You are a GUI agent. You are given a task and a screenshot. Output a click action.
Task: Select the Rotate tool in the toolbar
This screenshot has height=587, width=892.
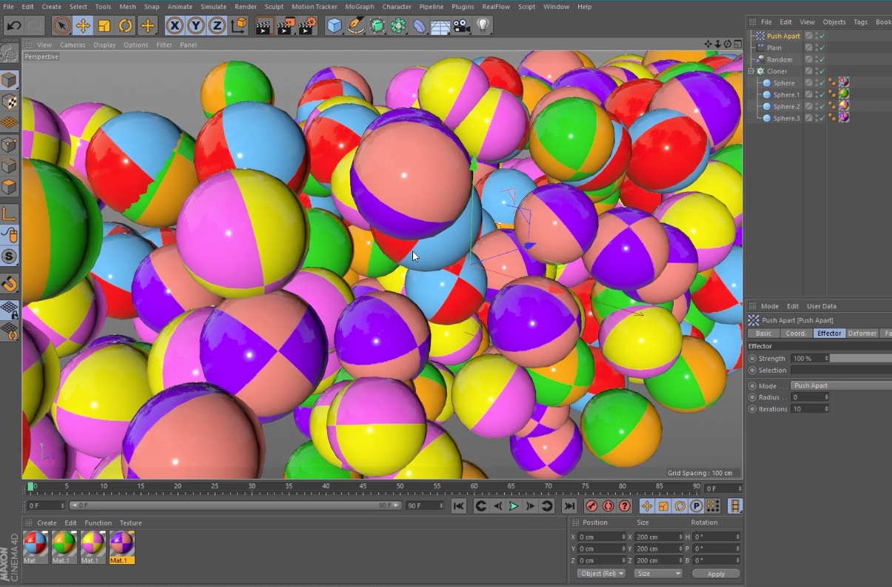(124, 25)
